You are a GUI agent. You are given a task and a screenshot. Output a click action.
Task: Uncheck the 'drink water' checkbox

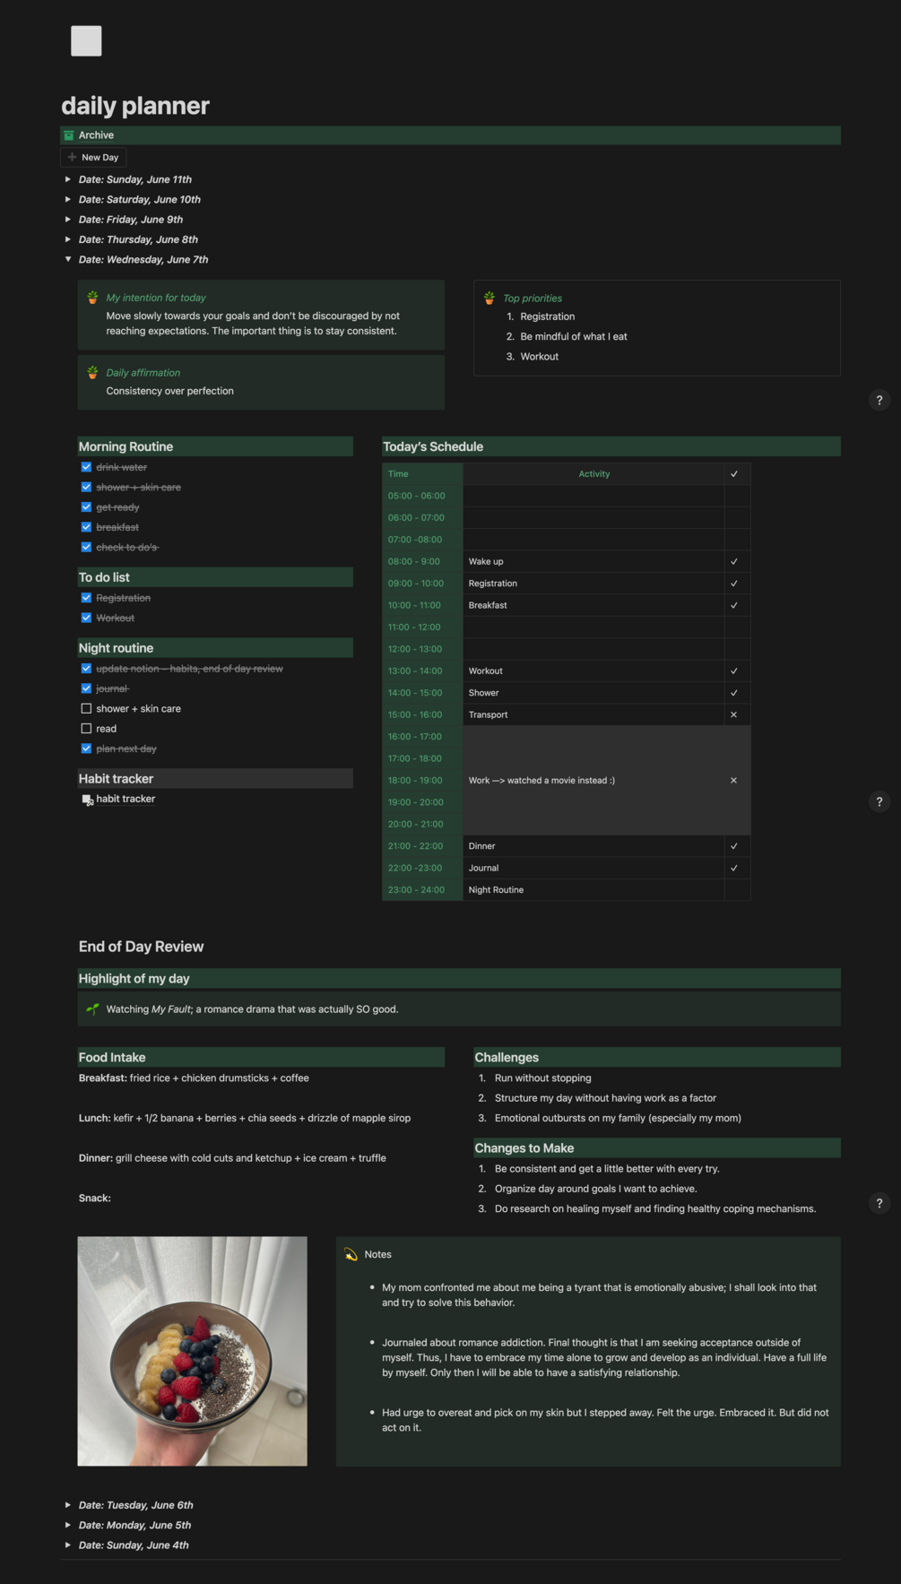pos(86,467)
